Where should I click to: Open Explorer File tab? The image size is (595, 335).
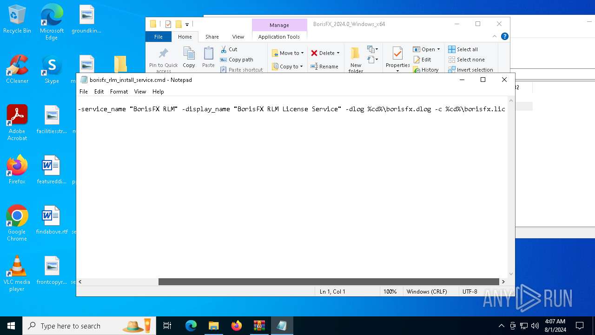pos(159,37)
